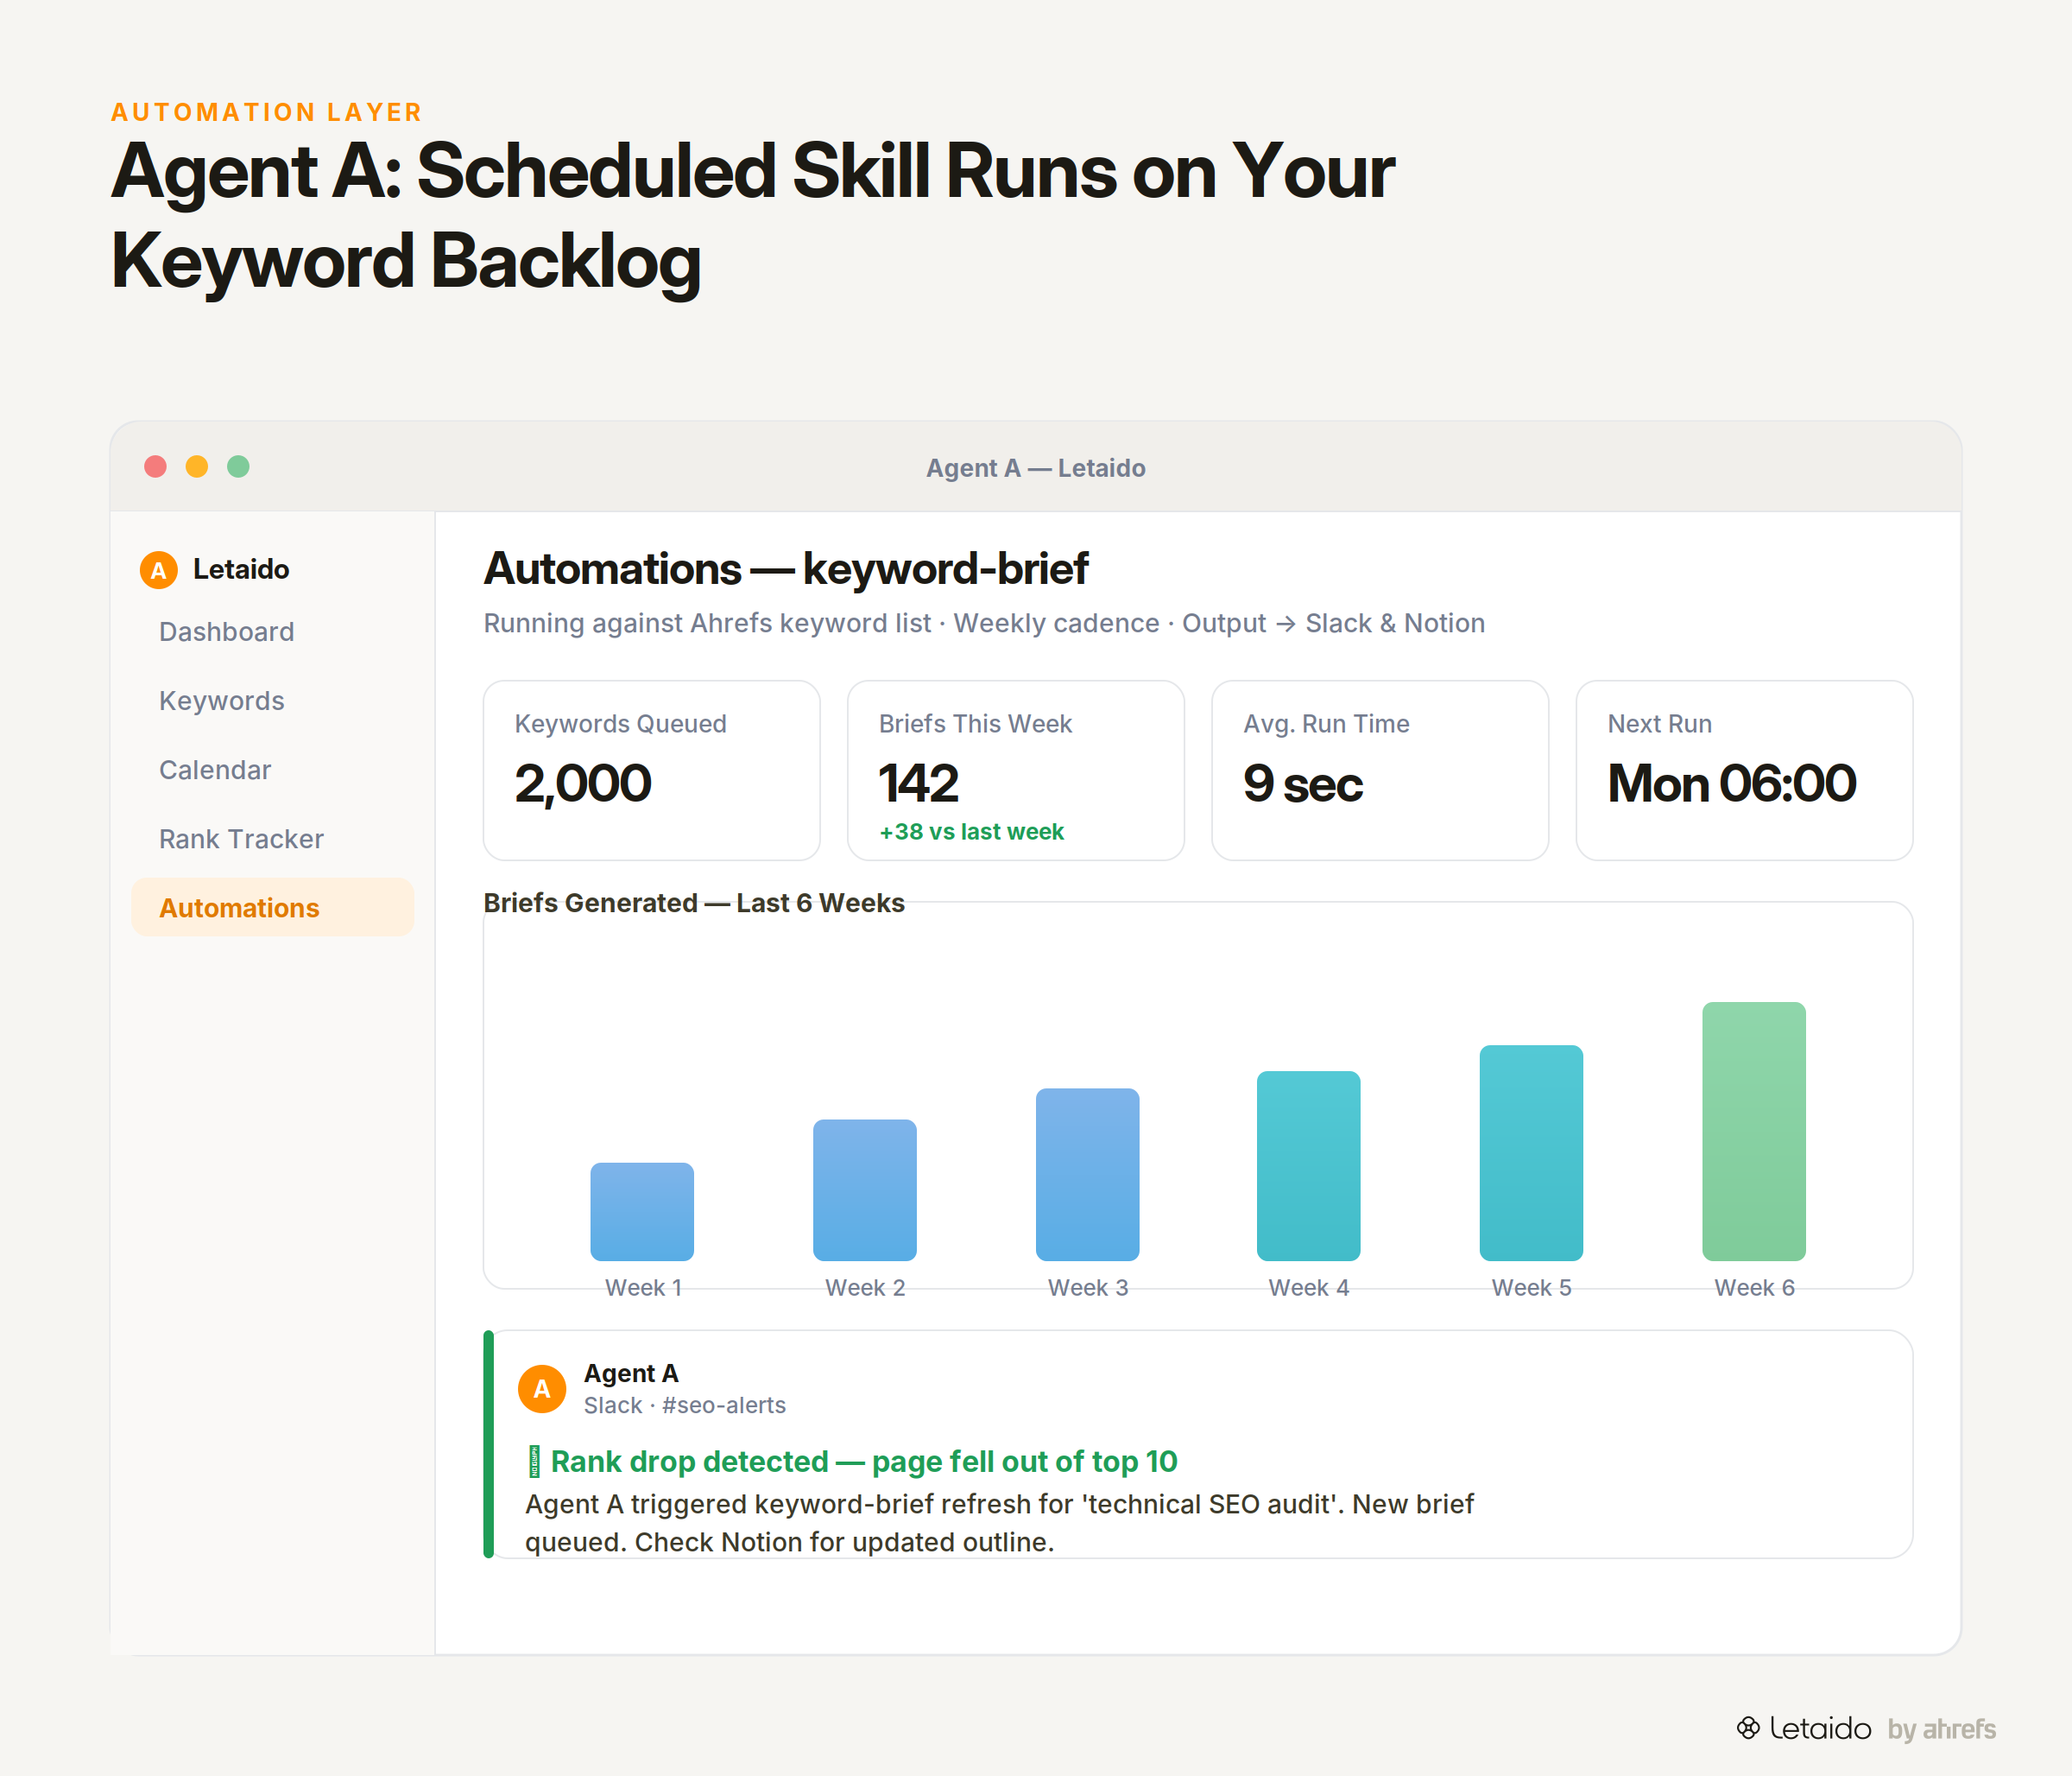Image resolution: width=2072 pixels, height=1776 pixels.
Task: Click the red close window dot
Action: [x=155, y=466]
